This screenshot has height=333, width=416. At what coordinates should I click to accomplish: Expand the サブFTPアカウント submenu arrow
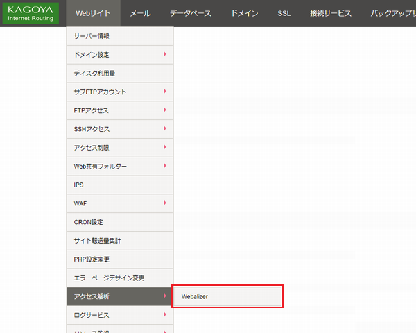pos(165,92)
